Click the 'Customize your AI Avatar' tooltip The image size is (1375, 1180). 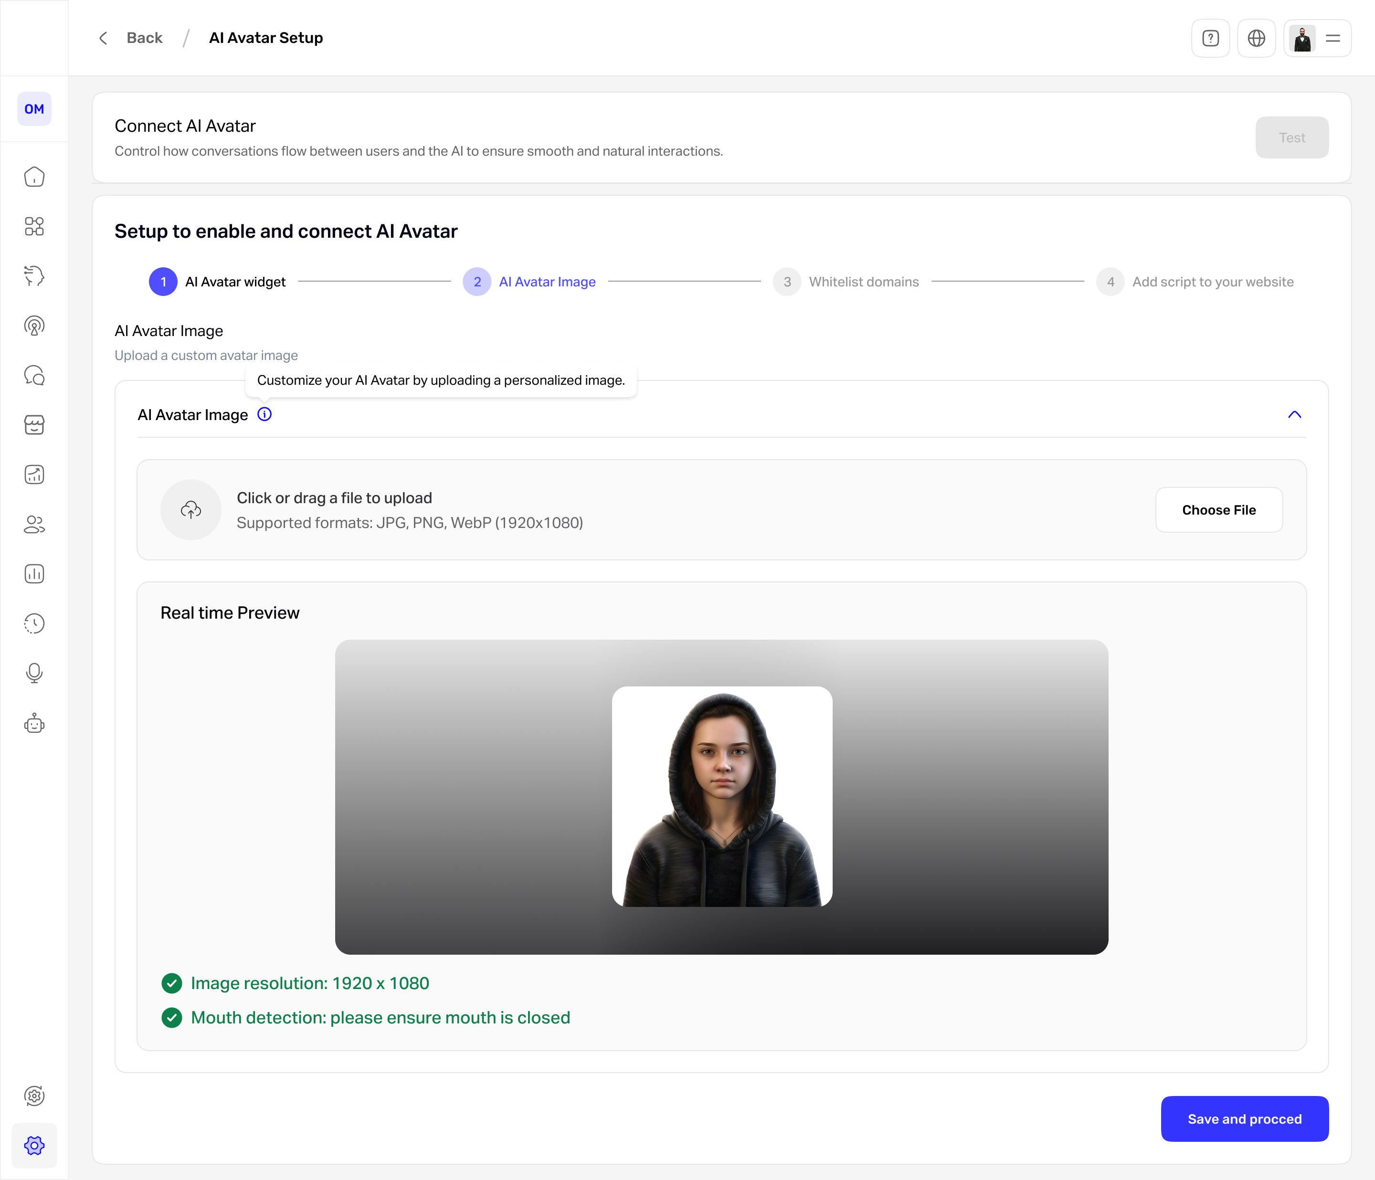(x=441, y=380)
